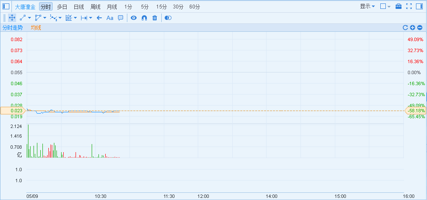427x200 pixels.
Task: Click the 均线 average line legend label
Action: tap(36, 28)
